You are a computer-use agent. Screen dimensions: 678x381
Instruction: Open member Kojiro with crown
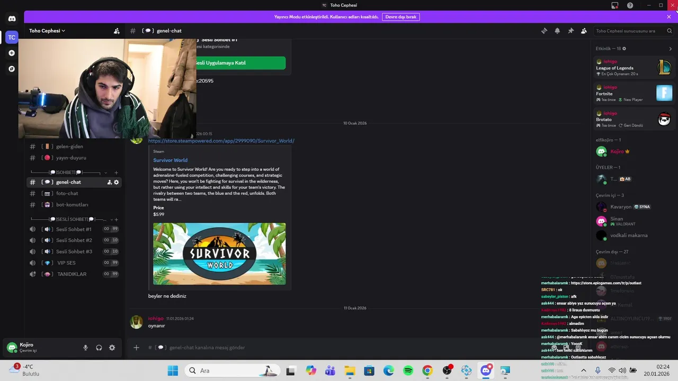coord(634,152)
